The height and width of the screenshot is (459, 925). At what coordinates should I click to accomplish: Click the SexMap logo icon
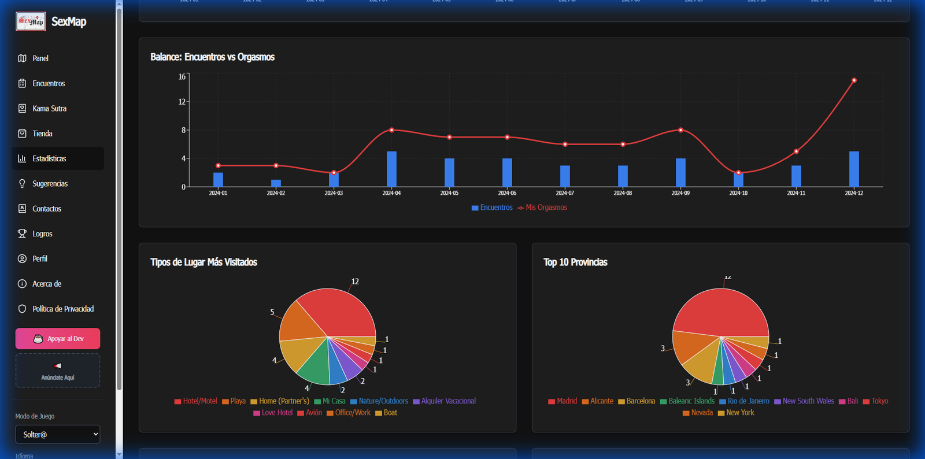(x=30, y=21)
